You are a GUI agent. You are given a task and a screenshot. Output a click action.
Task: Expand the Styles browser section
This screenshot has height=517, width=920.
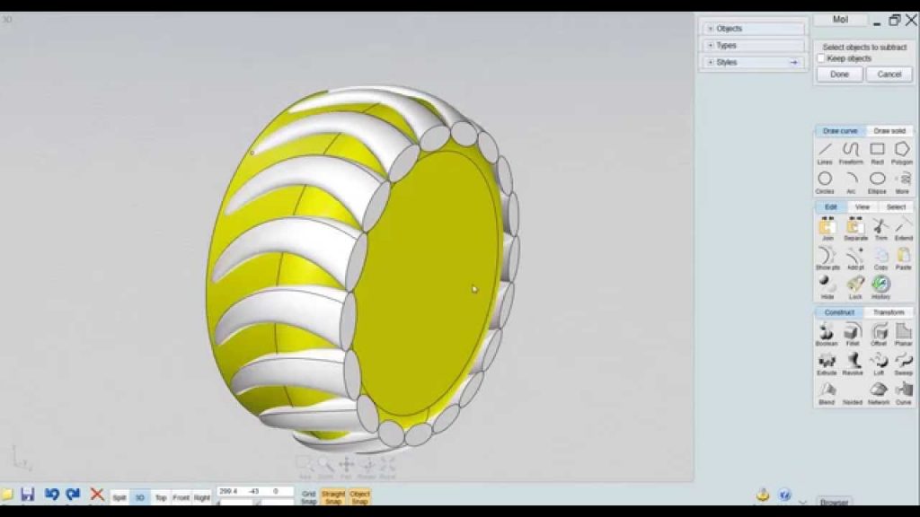pyautogui.click(x=711, y=63)
